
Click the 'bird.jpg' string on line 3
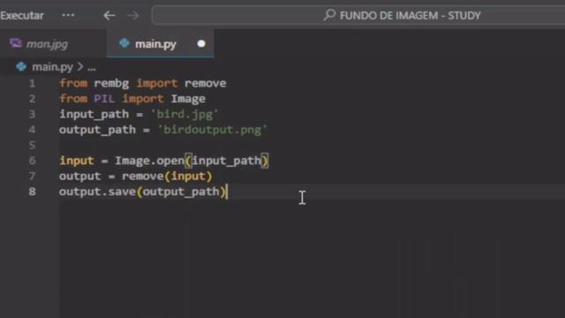click(x=185, y=114)
